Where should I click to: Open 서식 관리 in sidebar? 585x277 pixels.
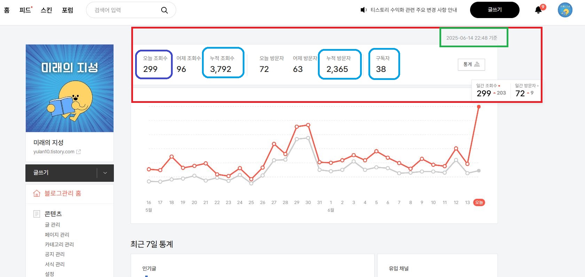pyautogui.click(x=55, y=264)
